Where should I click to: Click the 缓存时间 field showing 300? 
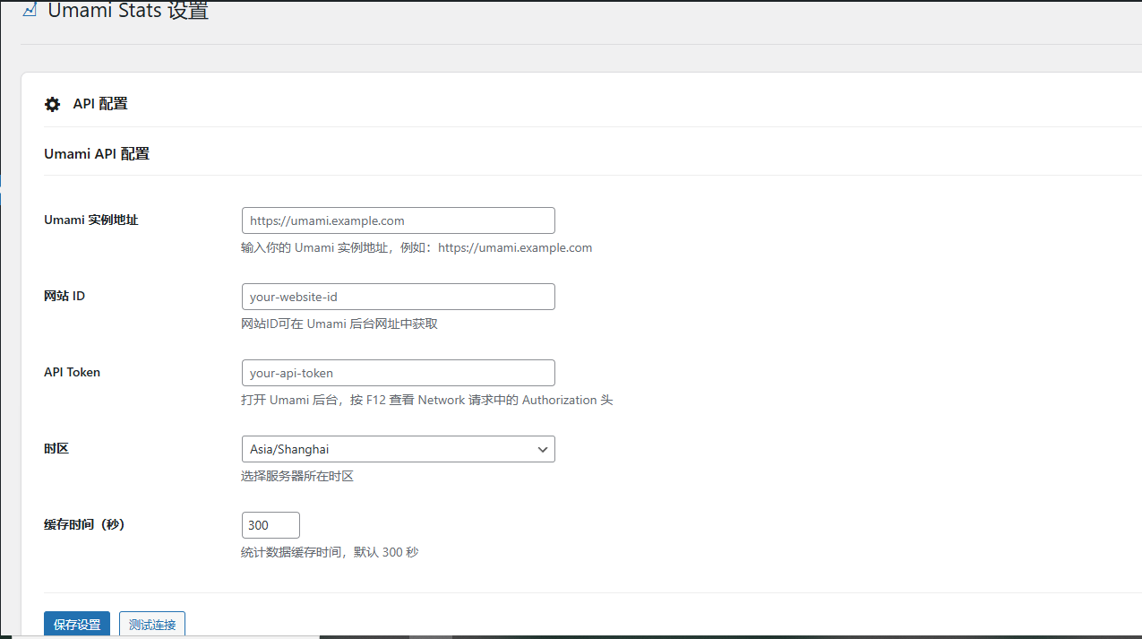click(270, 525)
